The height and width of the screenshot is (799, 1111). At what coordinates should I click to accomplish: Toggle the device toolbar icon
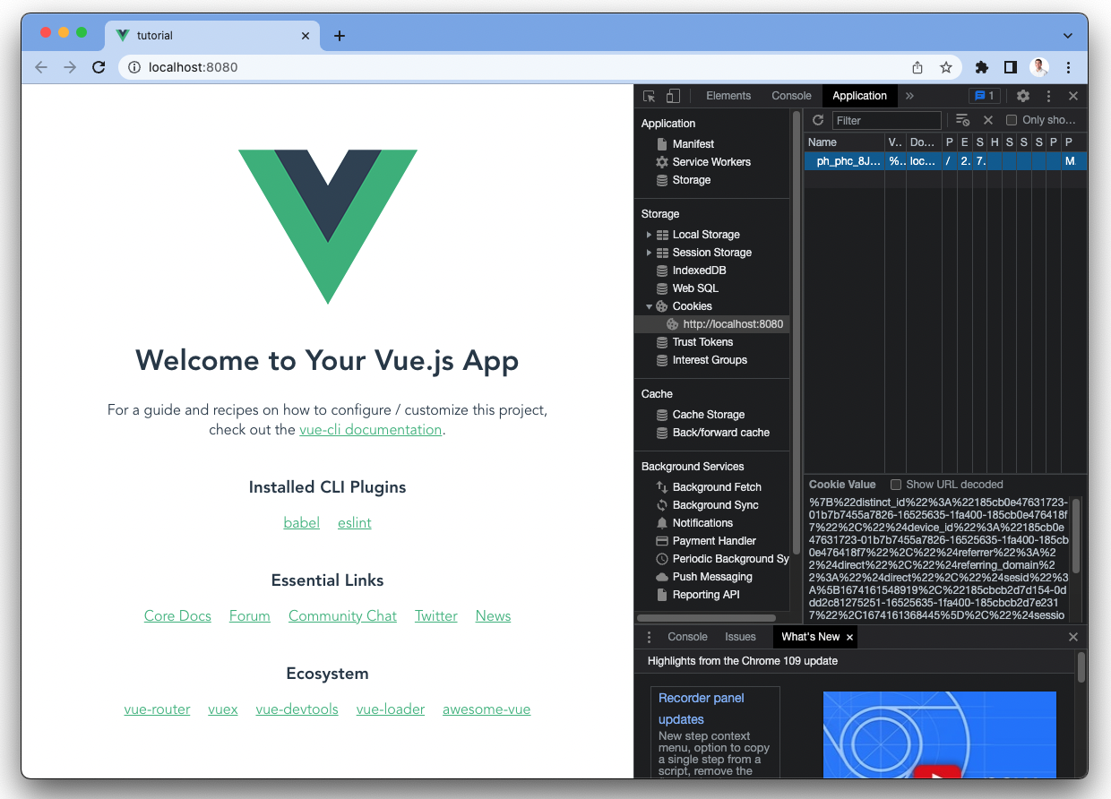673,96
